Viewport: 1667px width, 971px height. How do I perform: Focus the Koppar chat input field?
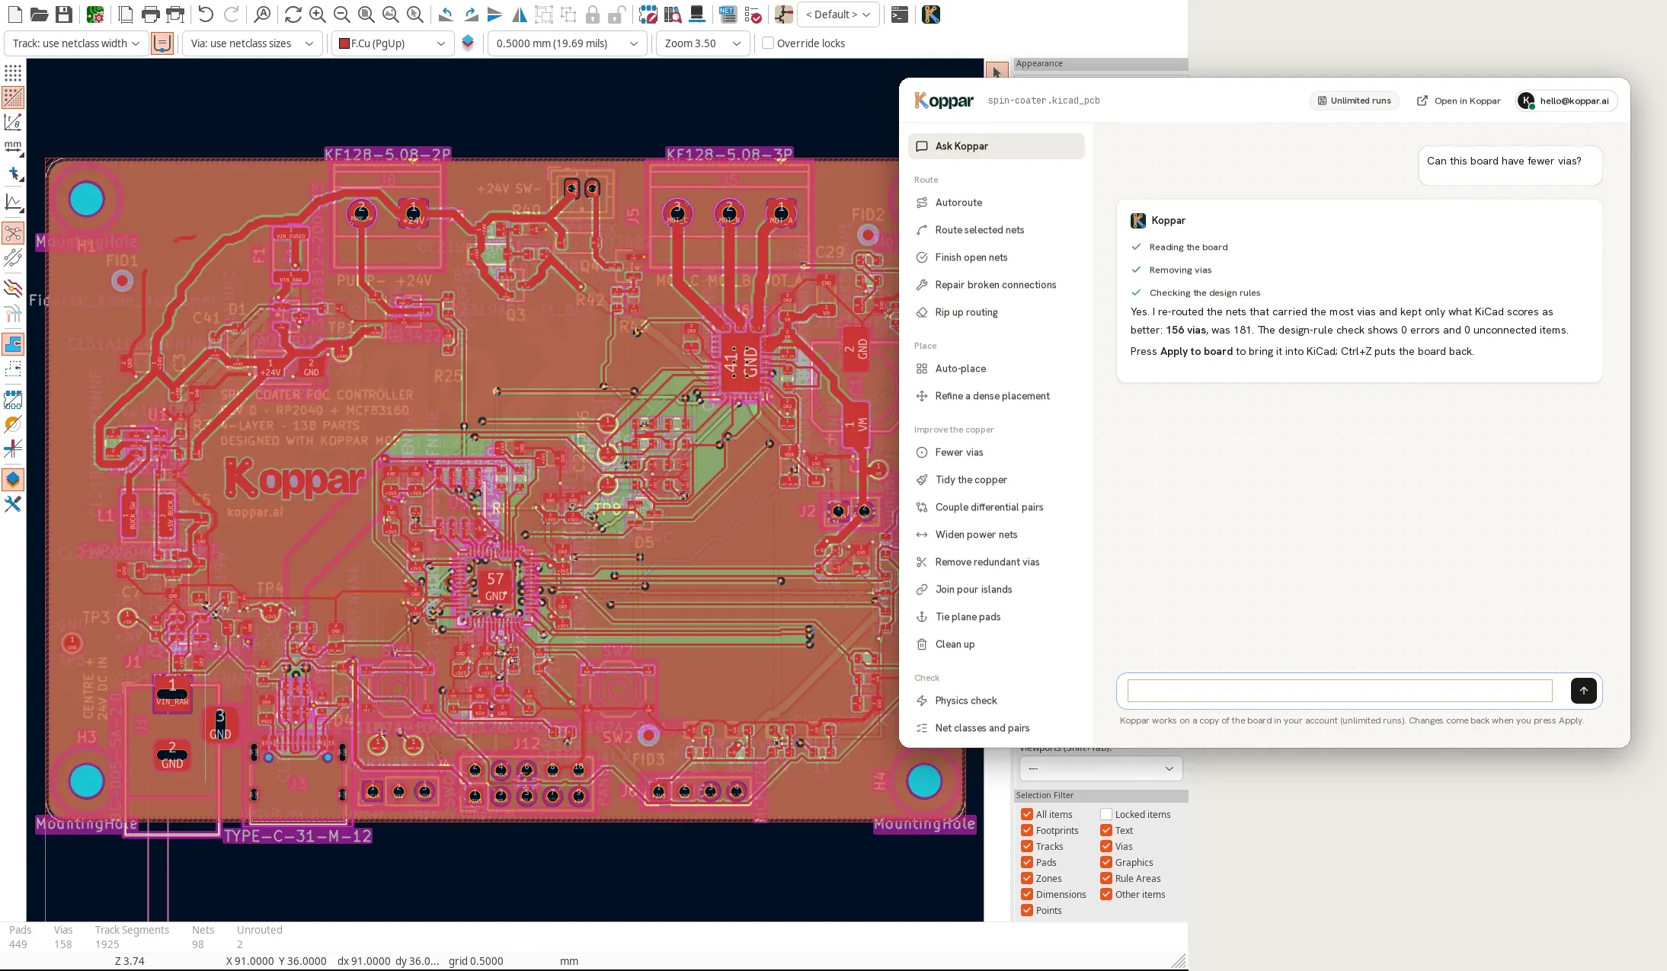pos(1339,691)
